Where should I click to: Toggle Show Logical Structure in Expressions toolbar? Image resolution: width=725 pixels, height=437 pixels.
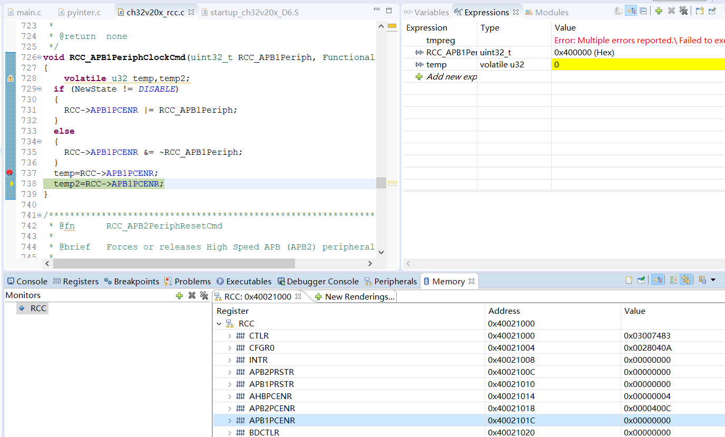tap(631, 11)
